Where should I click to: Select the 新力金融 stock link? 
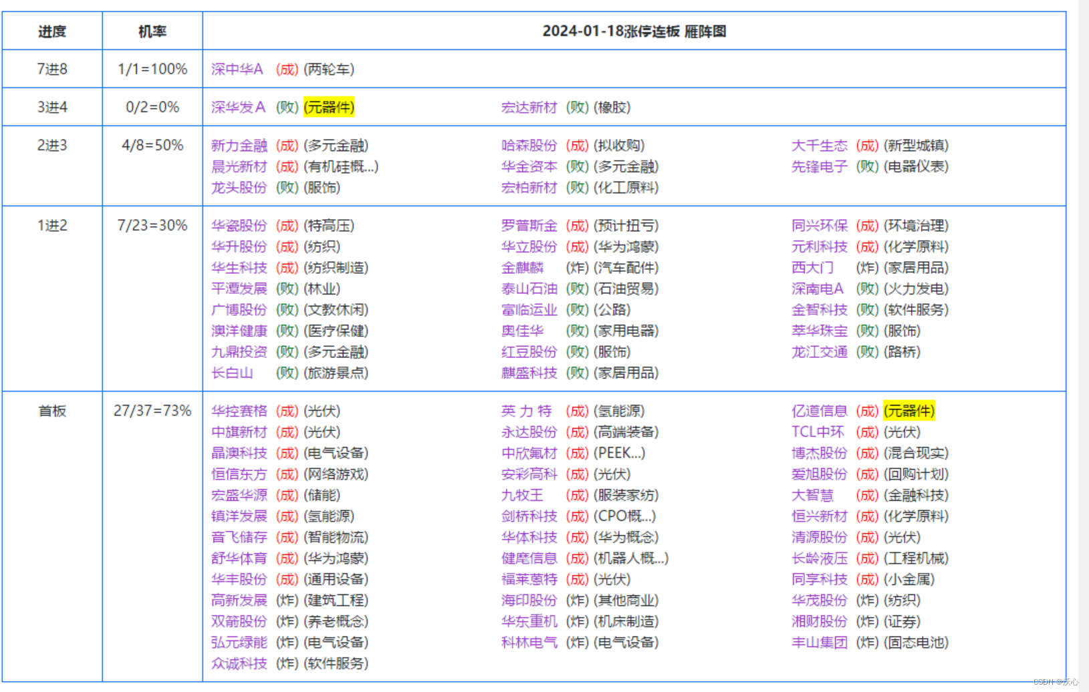coord(239,146)
